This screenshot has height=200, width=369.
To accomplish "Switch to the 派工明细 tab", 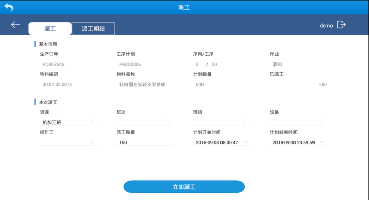I will pos(94,29).
